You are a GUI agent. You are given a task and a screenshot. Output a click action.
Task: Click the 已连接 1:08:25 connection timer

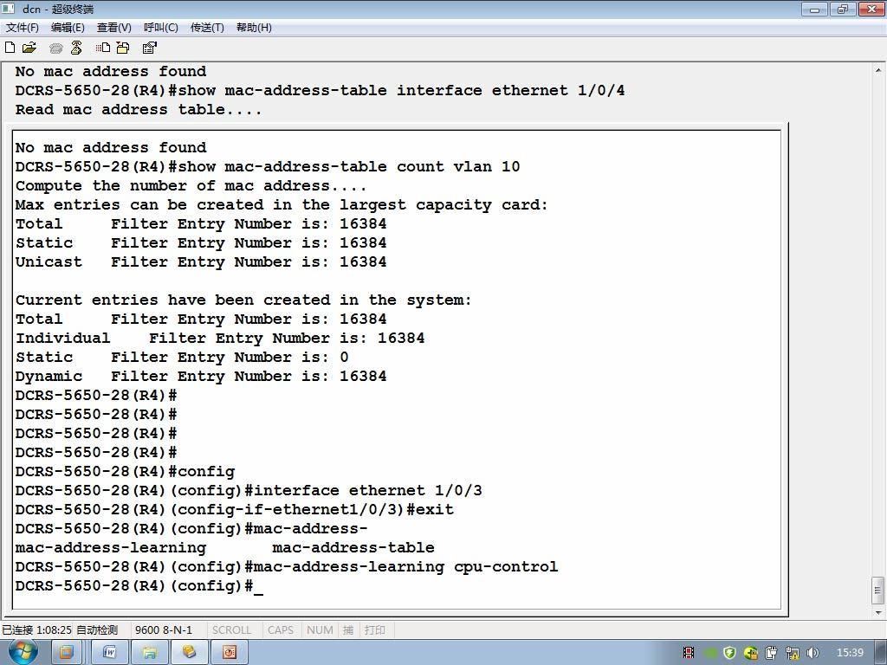click(x=36, y=629)
